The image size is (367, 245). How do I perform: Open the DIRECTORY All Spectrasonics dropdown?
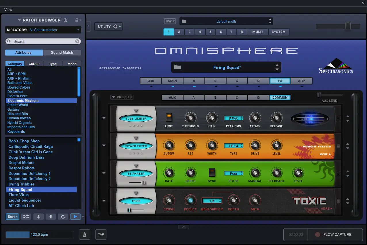[x=43, y=30]
